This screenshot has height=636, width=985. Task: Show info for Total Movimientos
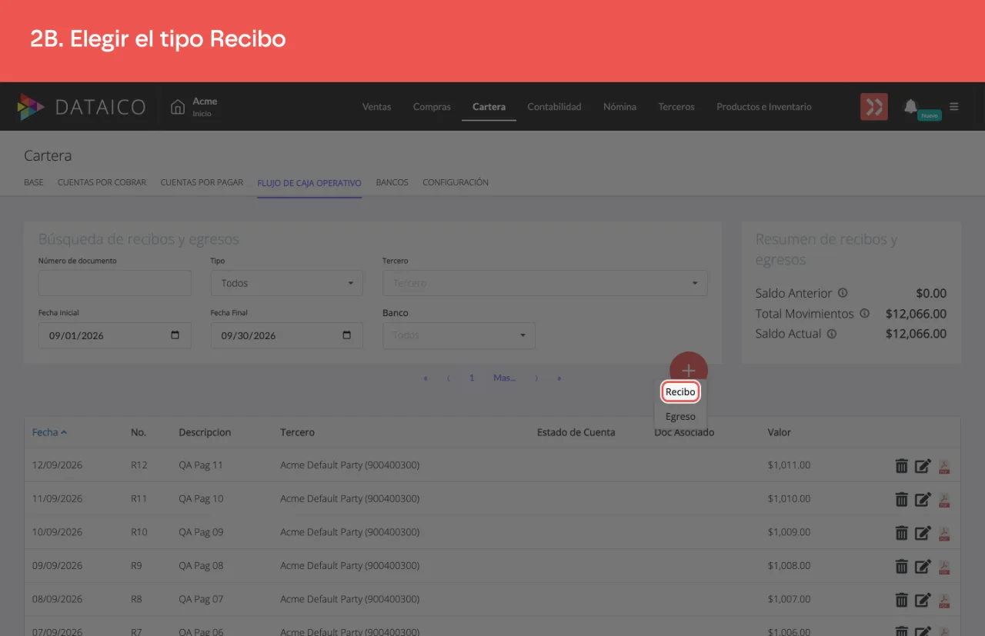(x=864, y=314)
